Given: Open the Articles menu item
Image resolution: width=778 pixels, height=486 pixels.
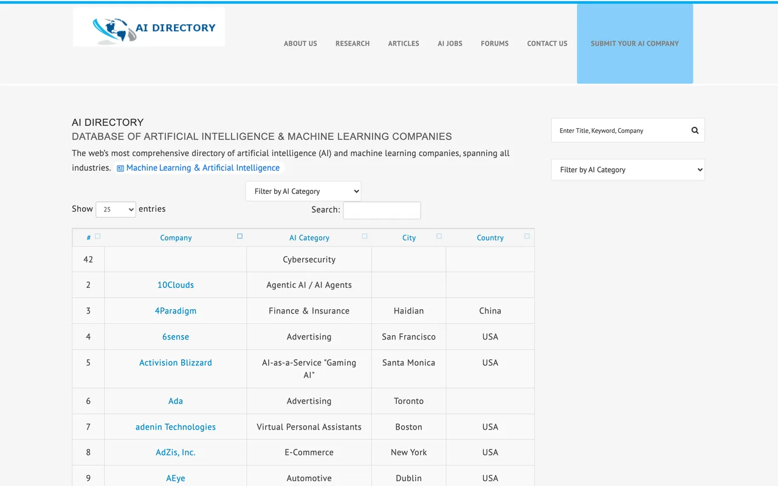Looking at the screenshot, I should click(x=404, y=44).
